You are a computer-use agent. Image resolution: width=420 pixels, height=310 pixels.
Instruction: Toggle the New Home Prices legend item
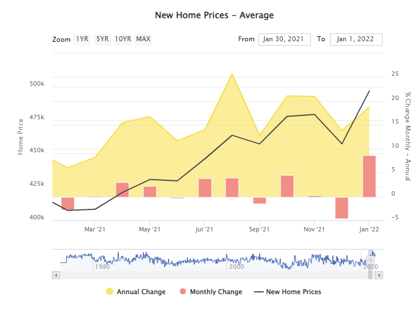(x=287, y=291)
